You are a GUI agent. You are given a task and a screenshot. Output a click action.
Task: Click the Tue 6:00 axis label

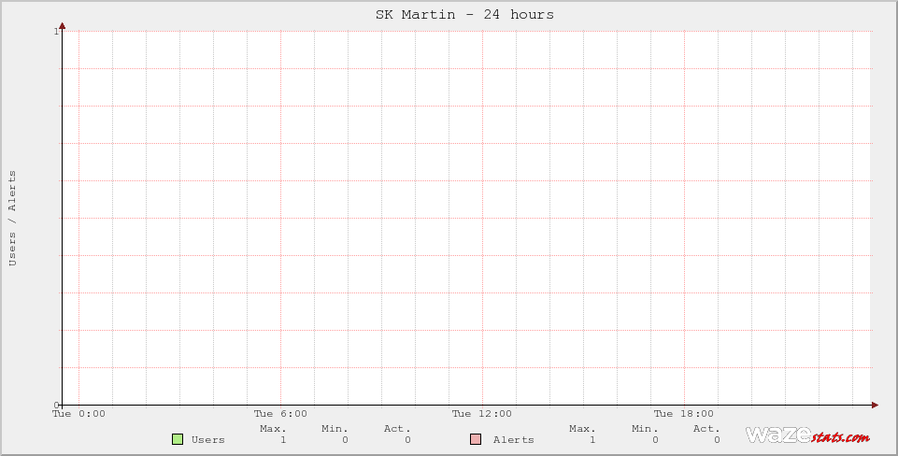point(280,414)
